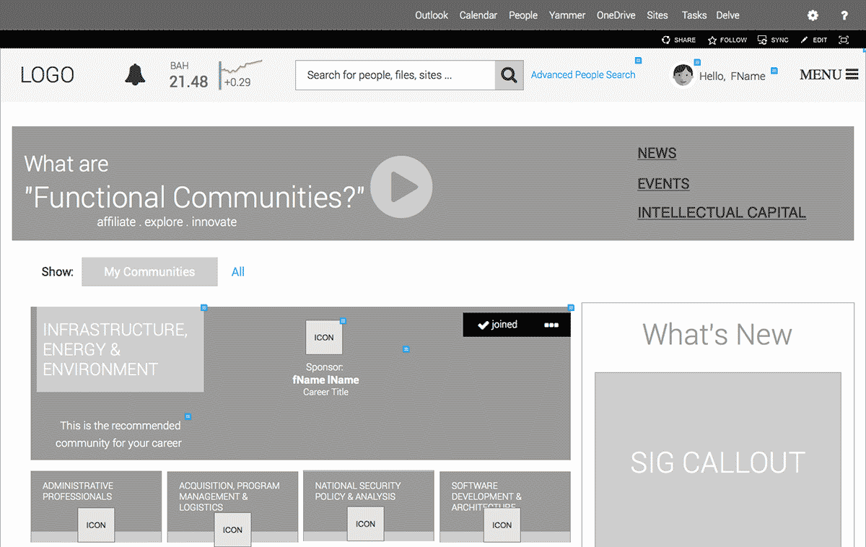Select the My Communities filter

pos(149,272)
